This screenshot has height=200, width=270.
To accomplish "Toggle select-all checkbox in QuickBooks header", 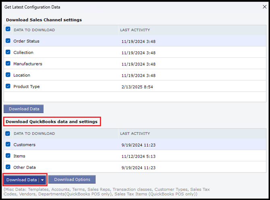I will 8,133.
